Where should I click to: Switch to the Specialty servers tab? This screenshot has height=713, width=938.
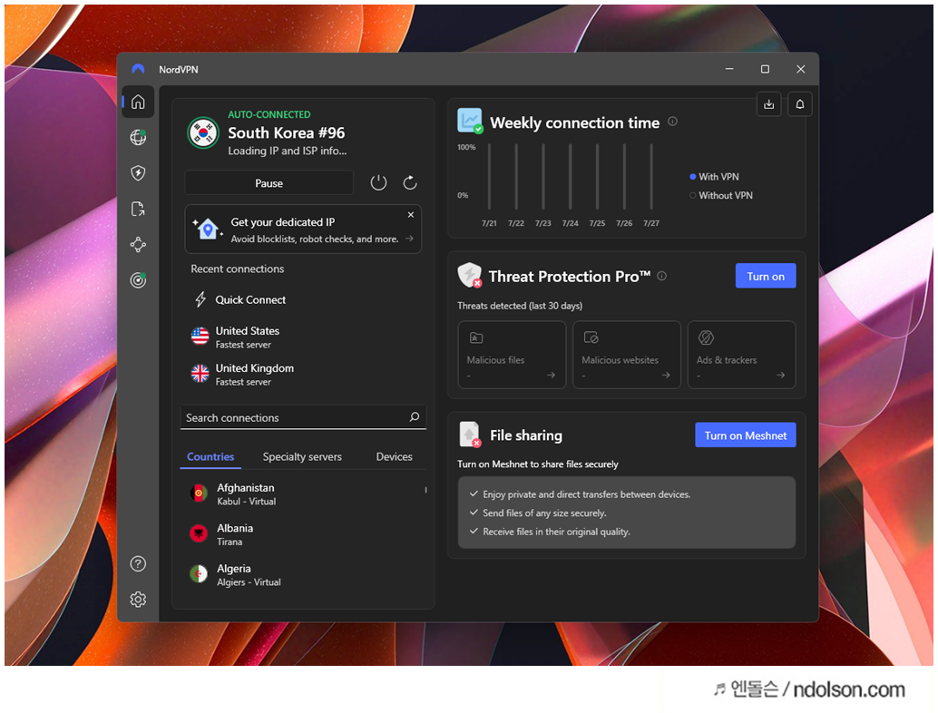302,456
